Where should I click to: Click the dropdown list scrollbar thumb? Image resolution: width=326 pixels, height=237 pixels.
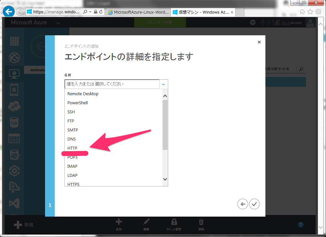[165, 125]
